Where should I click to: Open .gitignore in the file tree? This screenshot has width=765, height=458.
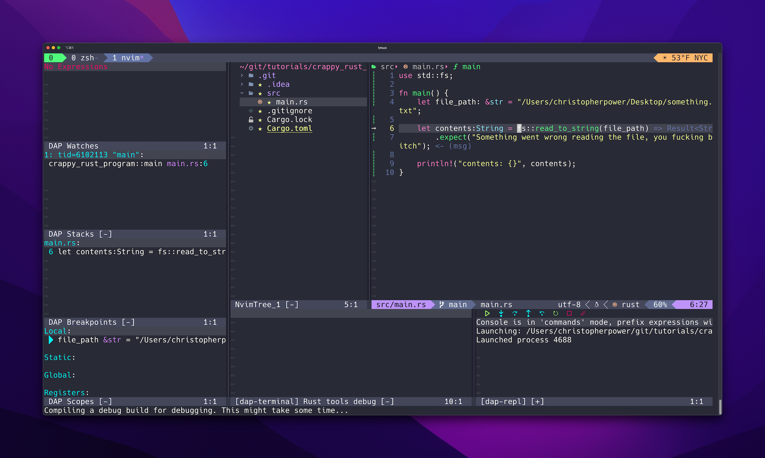290,111
